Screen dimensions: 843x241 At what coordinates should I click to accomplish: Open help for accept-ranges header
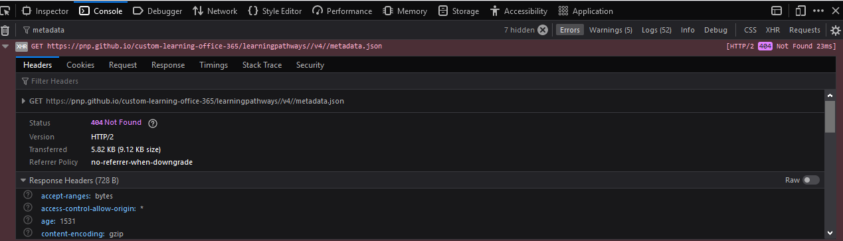coord(28,195)
